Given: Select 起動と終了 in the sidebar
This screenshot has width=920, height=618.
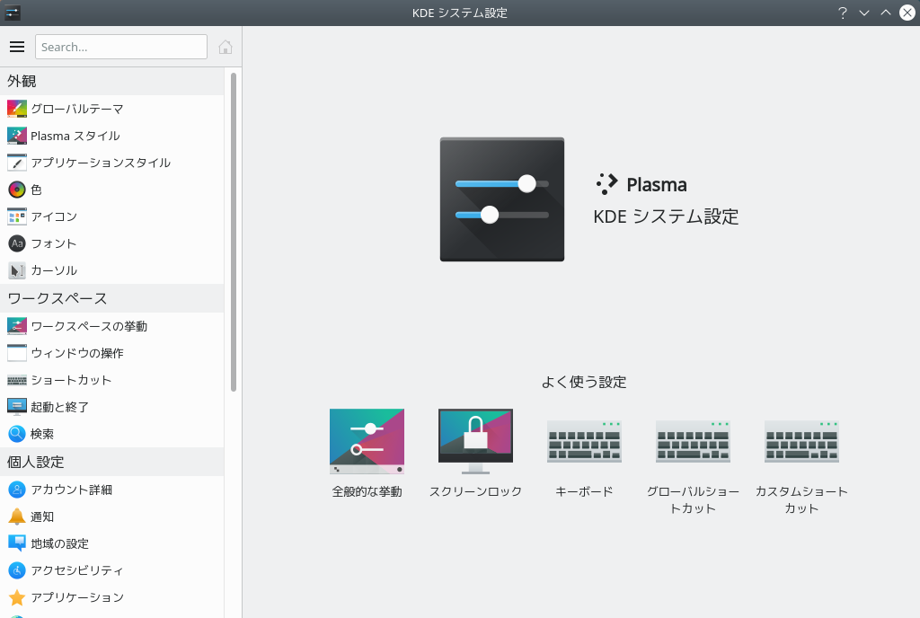Looking at the screenshot, I should point(111,407).
